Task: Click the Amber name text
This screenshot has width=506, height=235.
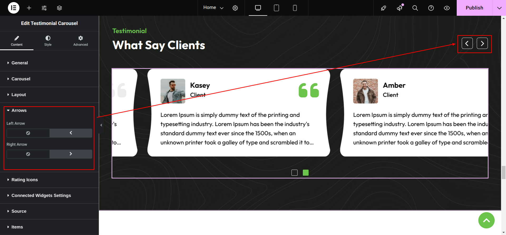Action: pyautogui.click(x=394, y=85)
